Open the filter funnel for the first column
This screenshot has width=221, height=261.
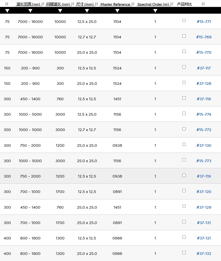[x=7, y=11]
